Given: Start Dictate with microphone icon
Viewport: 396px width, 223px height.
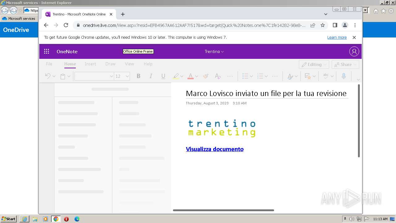Looking at the screenshot, I should (x=344, y=76).
